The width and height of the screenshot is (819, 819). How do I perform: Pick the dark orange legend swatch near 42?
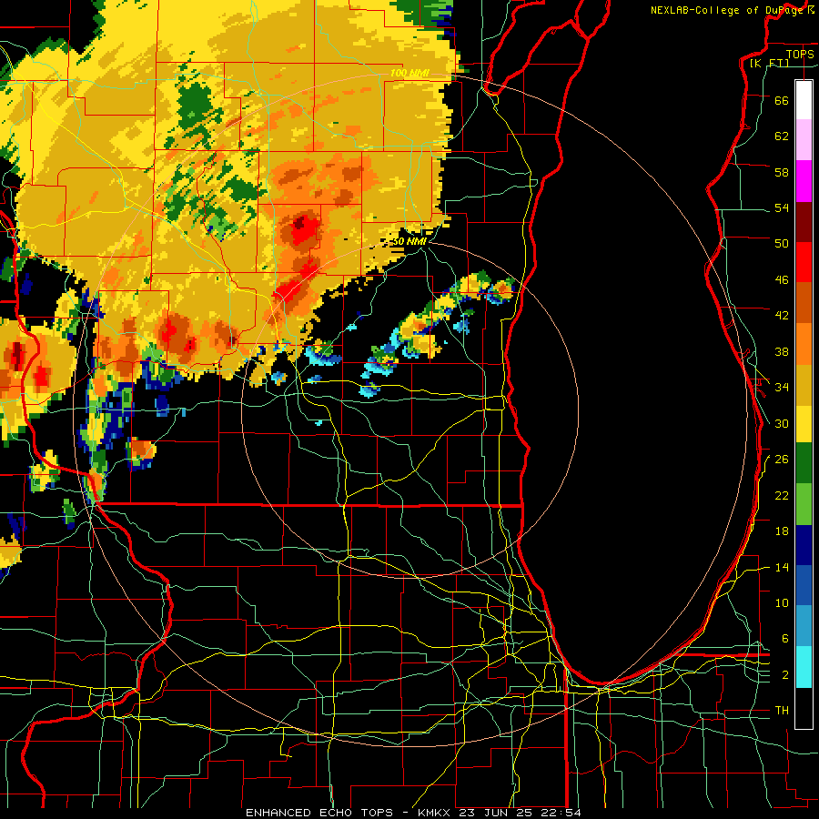click(804, 302)
